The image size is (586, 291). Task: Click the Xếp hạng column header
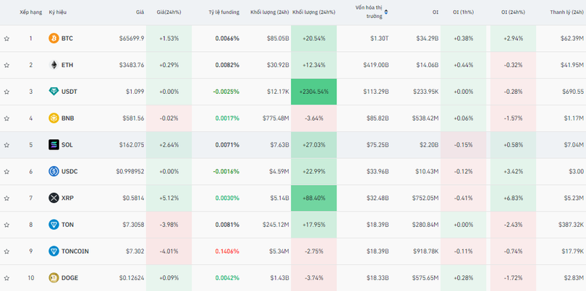click(30, 12)
